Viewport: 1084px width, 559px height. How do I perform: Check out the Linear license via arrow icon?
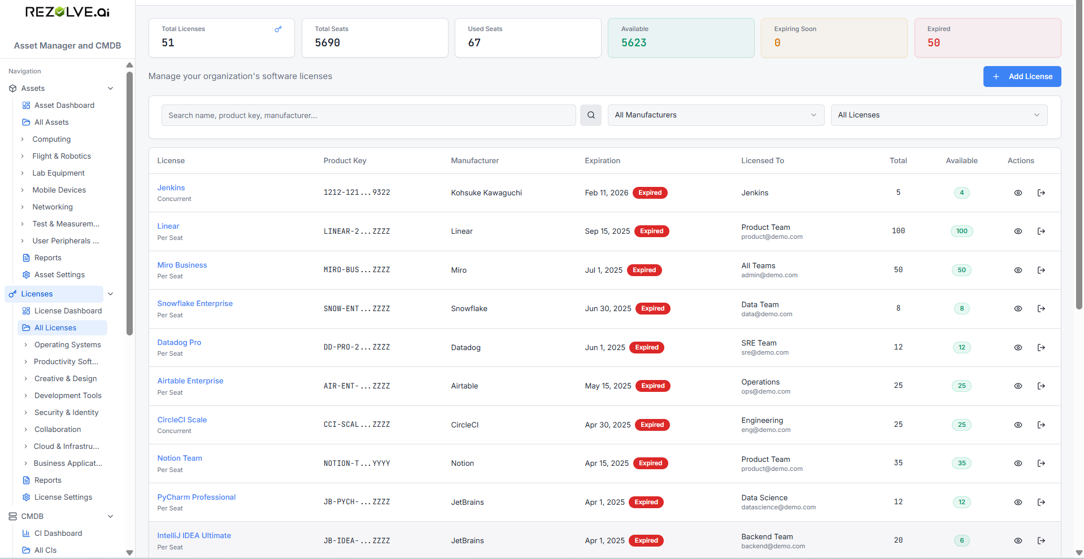(x=1041, y=232)
